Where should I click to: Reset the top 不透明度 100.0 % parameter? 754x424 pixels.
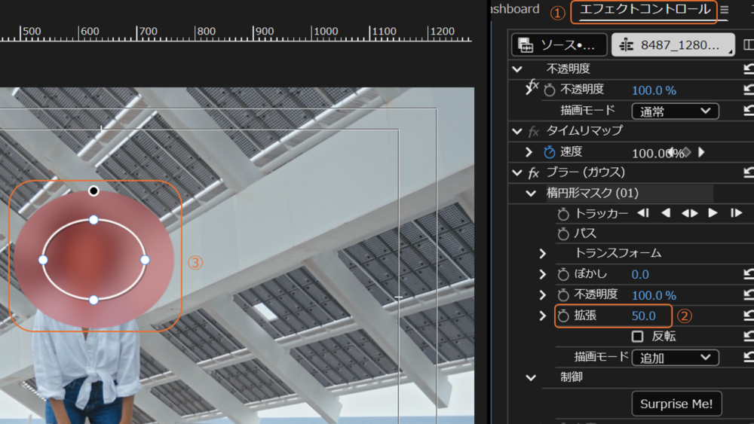click(749, 90)
